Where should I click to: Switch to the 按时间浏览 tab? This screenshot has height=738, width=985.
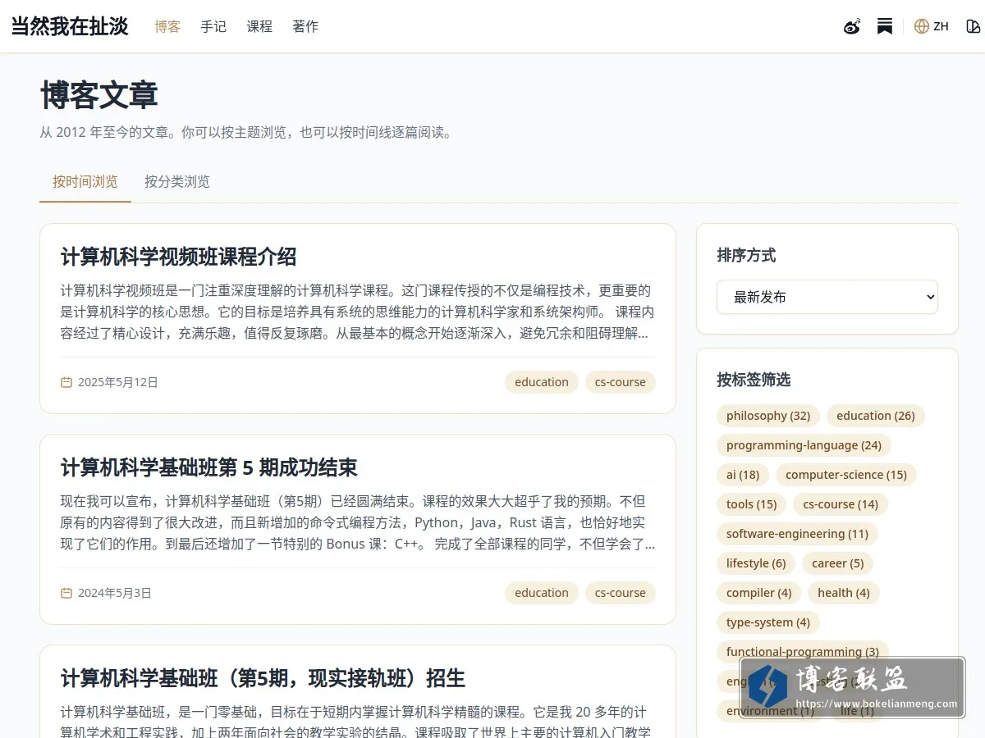(85, 181)
